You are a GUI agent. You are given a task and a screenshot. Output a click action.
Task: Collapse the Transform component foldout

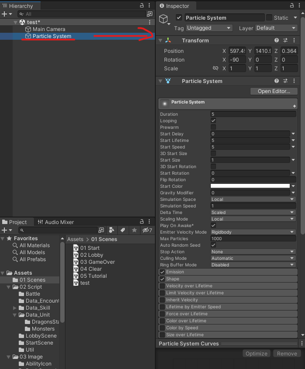(161, 41)
